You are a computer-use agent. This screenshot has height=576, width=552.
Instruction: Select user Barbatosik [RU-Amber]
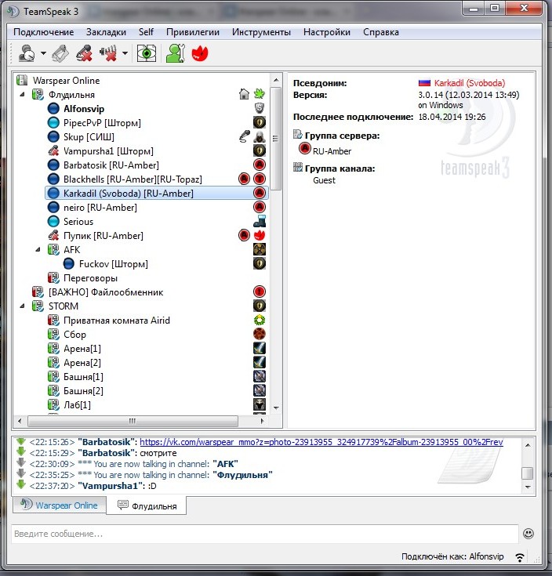pos(111,165)
